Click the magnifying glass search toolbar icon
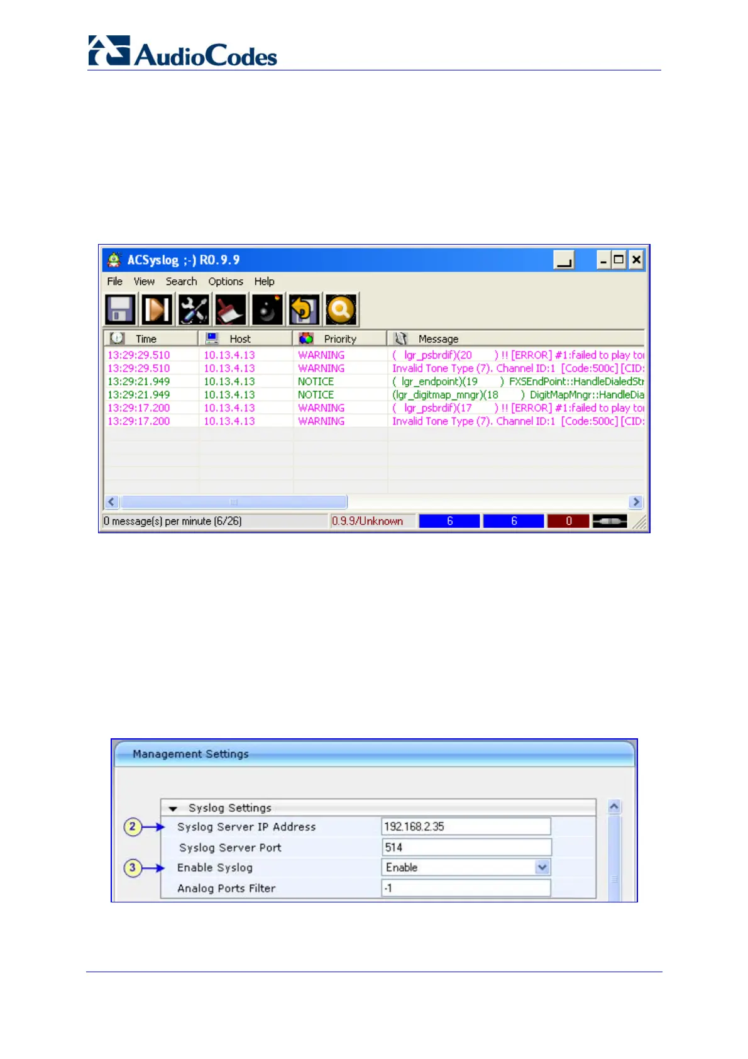The image size is (748, 1059). [341, 309]
